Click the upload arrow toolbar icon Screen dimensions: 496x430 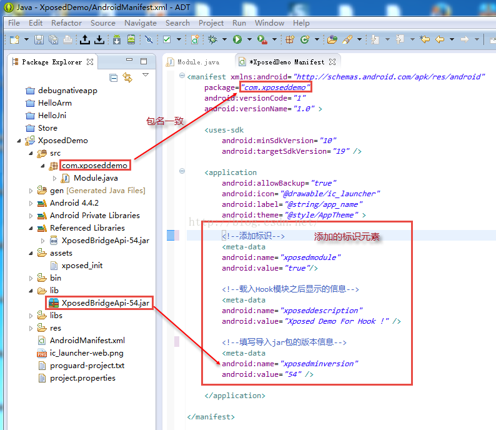(84, 39)
